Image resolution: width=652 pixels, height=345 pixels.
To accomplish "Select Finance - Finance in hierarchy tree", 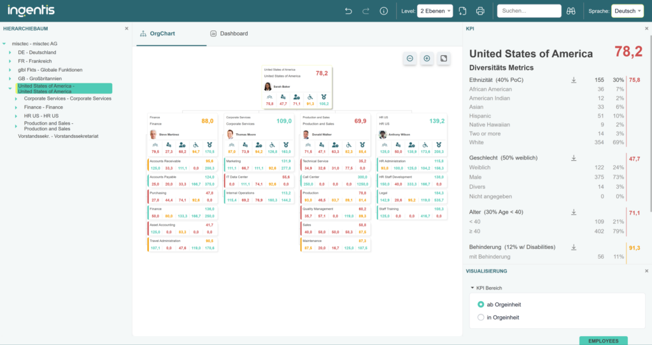I will pyautogui.click(x=43, y=107).
